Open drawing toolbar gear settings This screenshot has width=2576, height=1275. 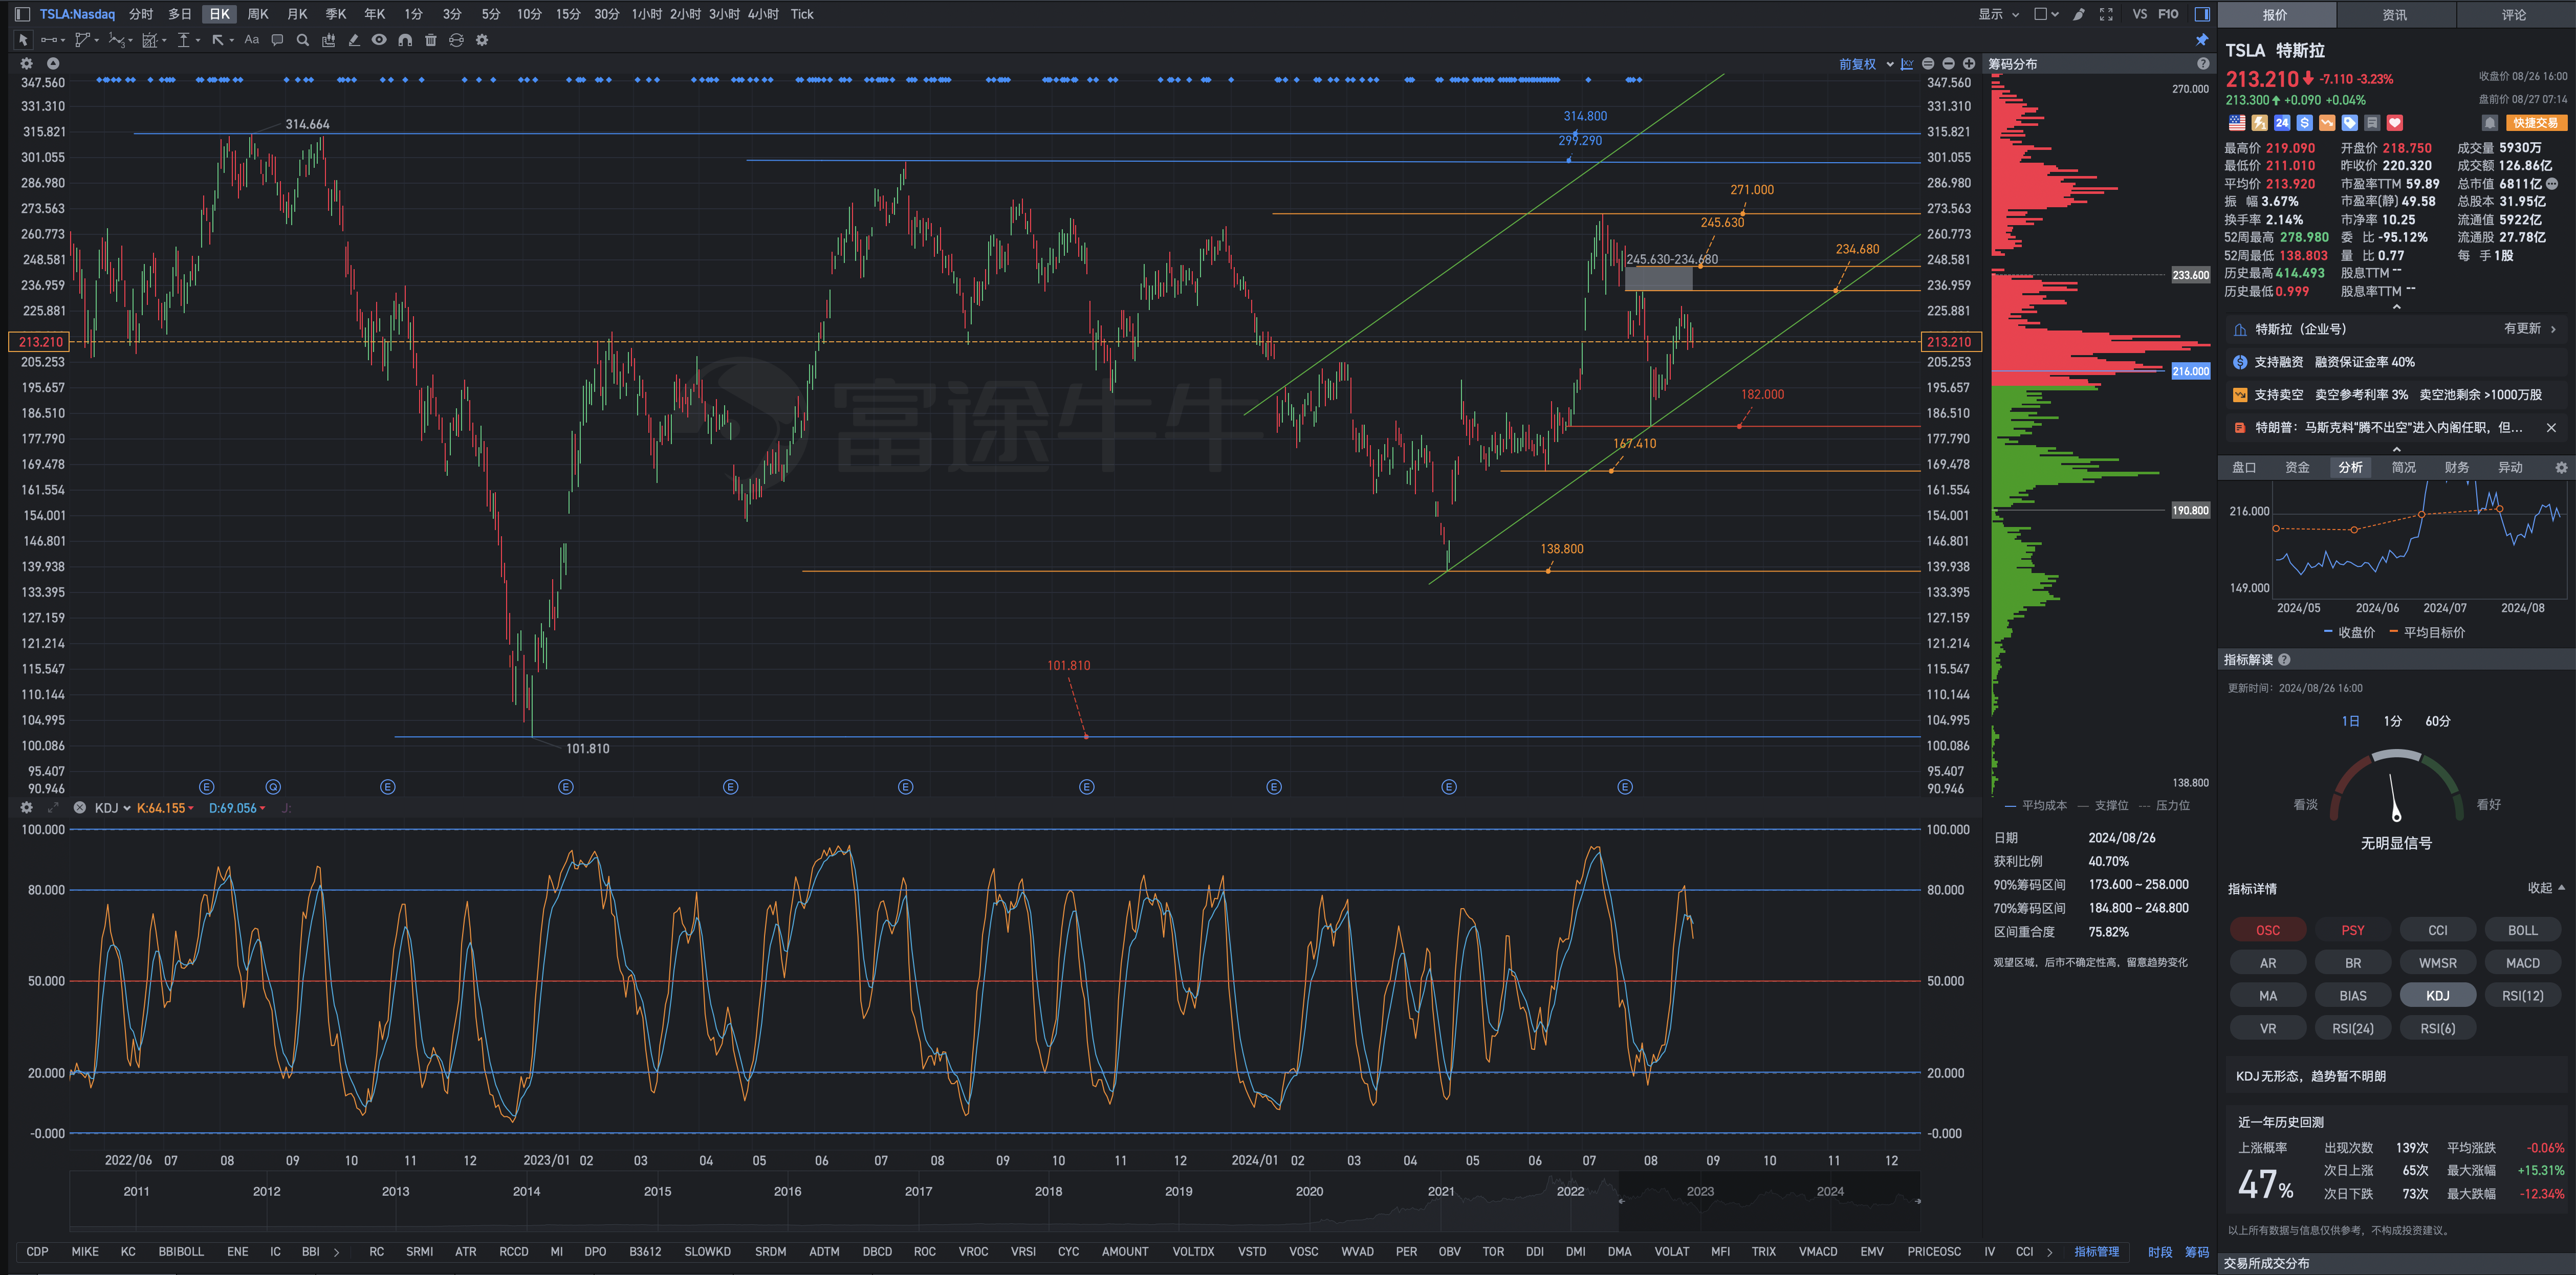pyautogui.click(x=482, y=40)
